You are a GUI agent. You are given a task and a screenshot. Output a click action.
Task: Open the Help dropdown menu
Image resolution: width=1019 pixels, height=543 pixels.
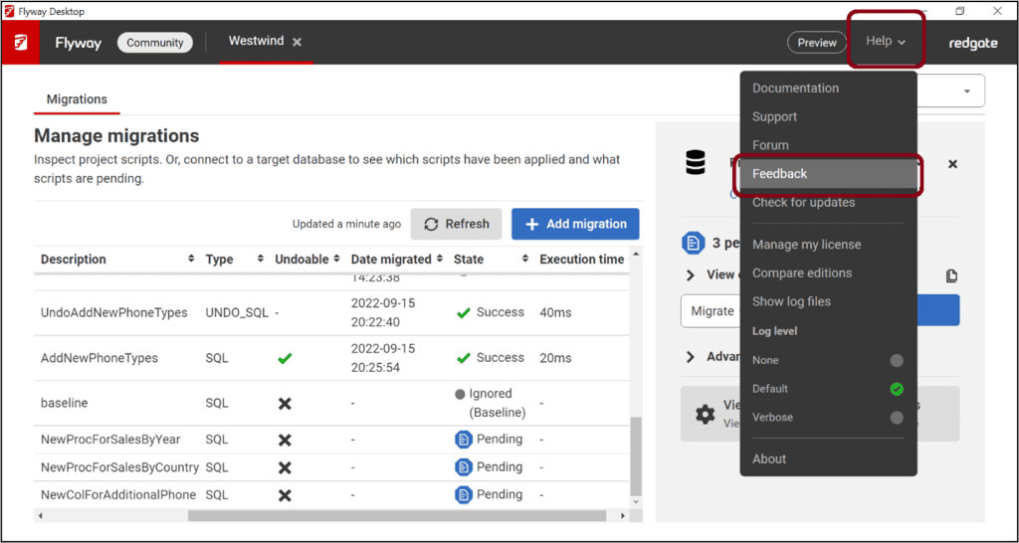point(885,42)
